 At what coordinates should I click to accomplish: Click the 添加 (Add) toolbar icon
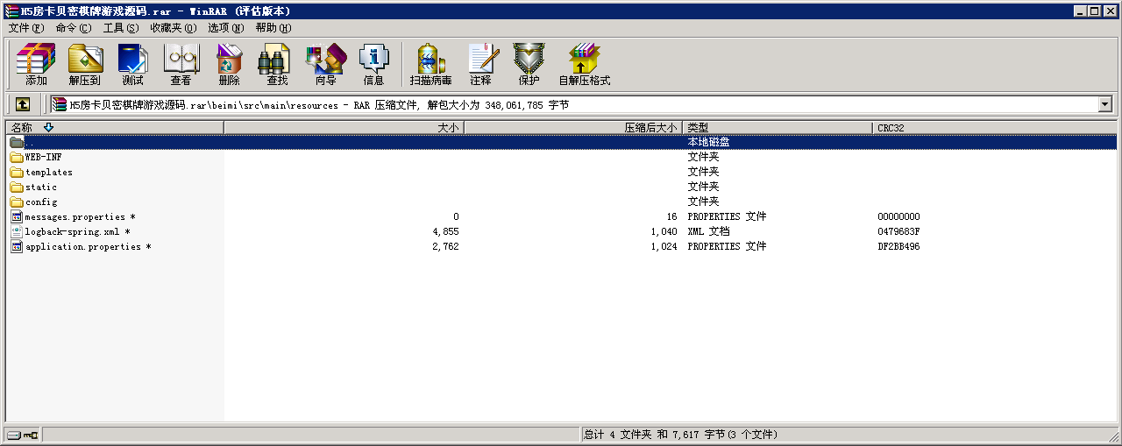(36, 65)
